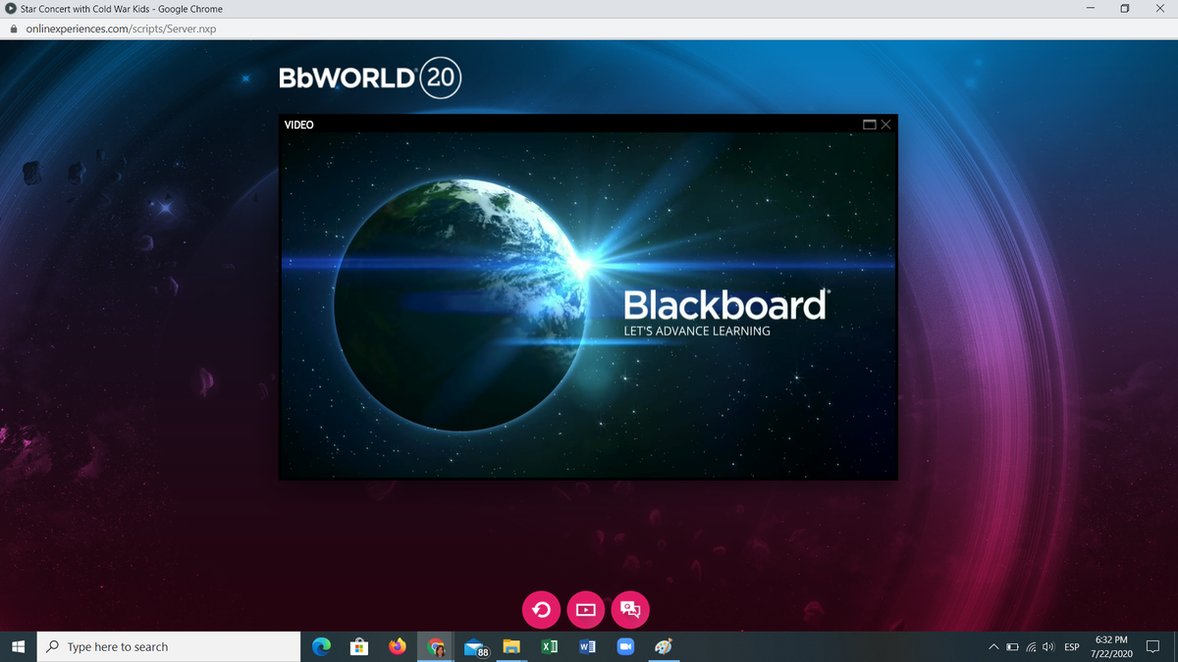Click the Type here to search box

[x=169, y=646]
